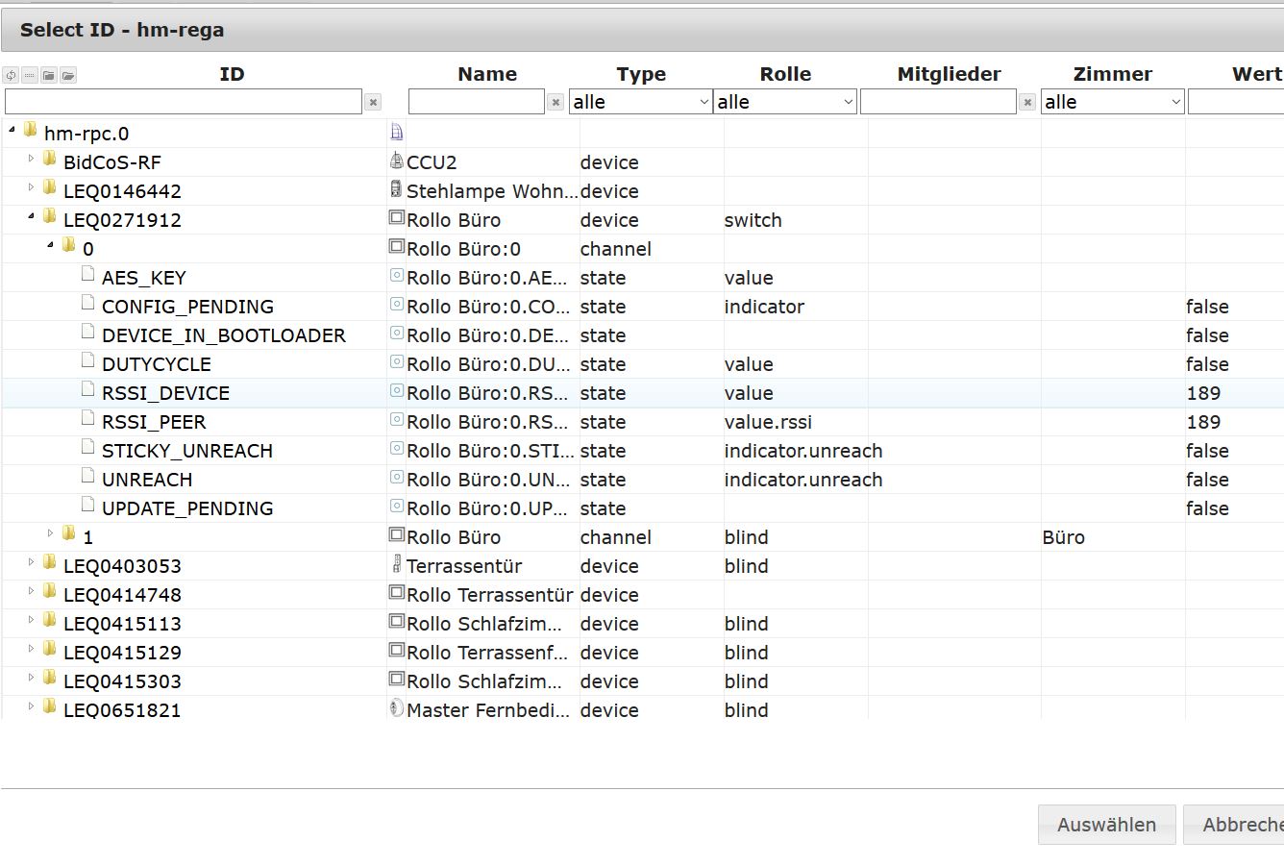Click the 'value.rssi' role cell

pos(768,422)
